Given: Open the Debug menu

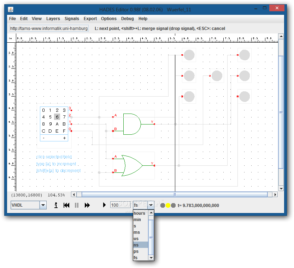Looking at the screenshot, I should click(128, 19).
